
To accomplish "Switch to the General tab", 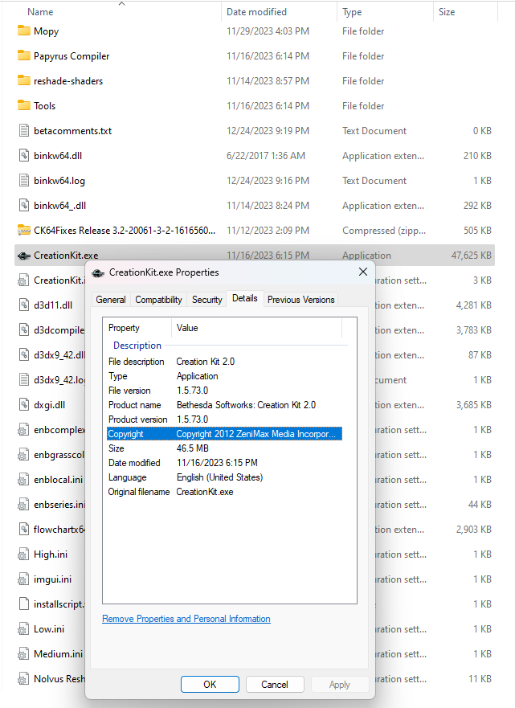I will [111, 300].
